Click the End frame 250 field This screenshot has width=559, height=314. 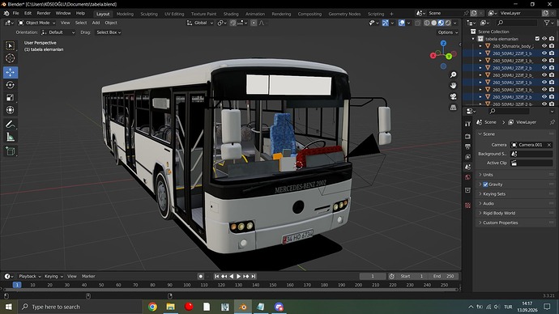(x=444, y=276)
